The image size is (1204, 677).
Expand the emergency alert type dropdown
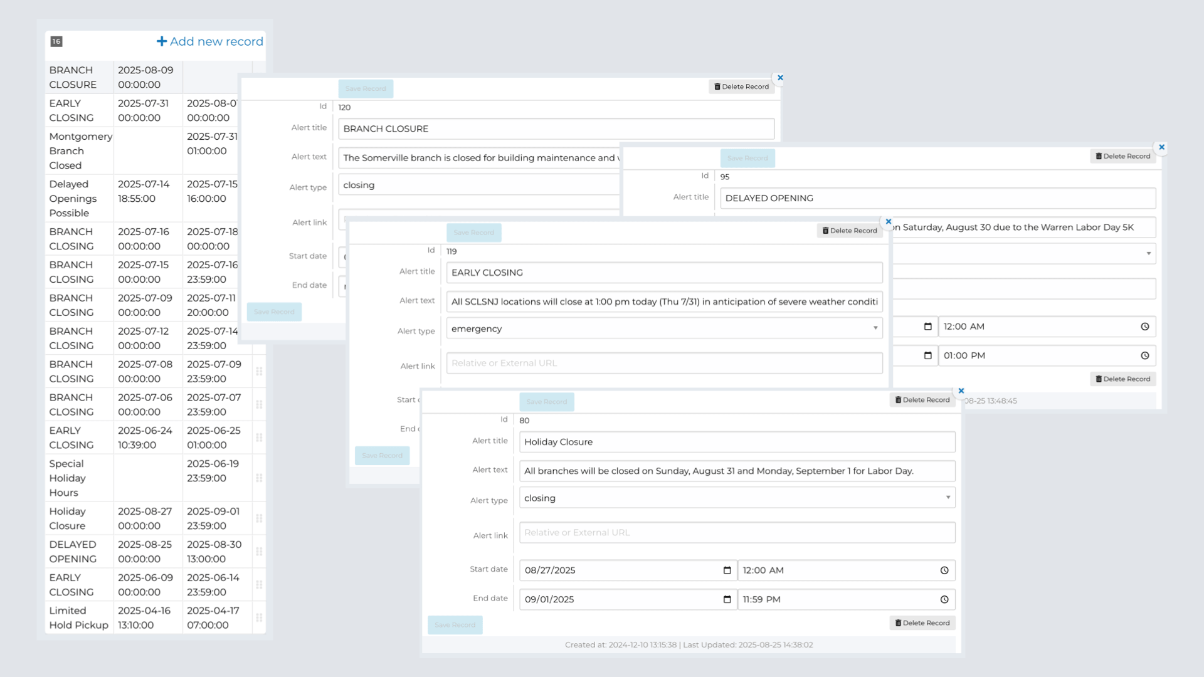point(875,328)
